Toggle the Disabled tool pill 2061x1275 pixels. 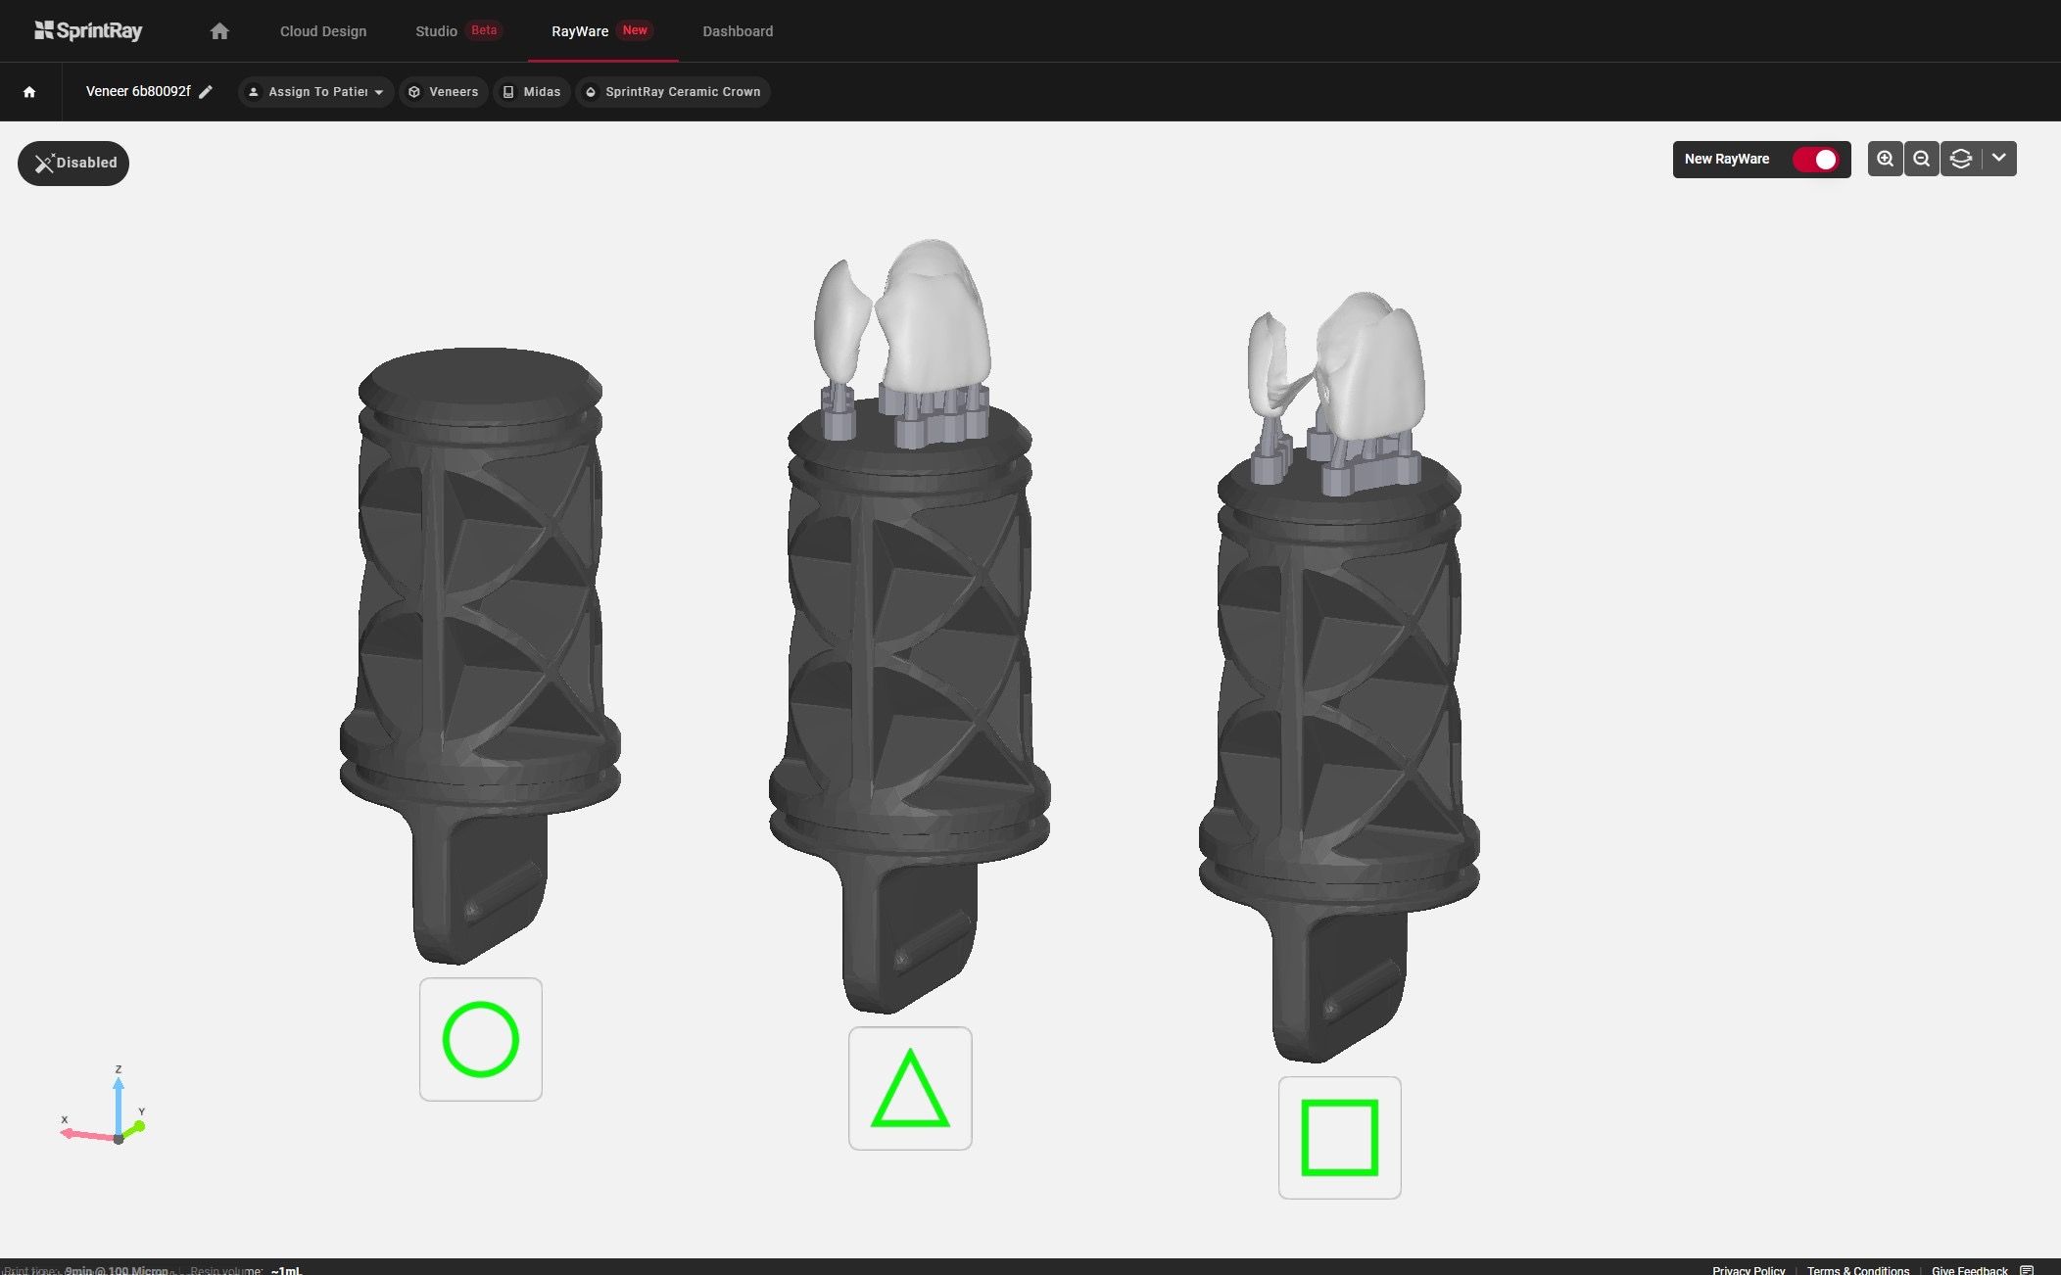point(73,163)
